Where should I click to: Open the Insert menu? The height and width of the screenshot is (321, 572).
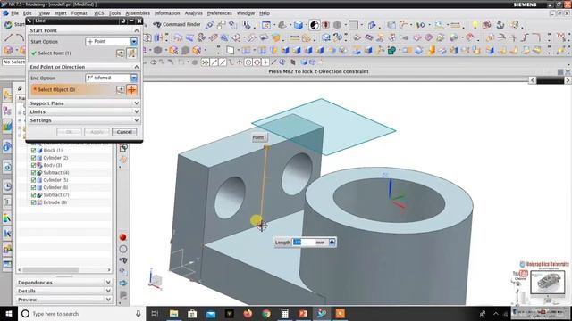pyautogui.click(x=61, y=13)
